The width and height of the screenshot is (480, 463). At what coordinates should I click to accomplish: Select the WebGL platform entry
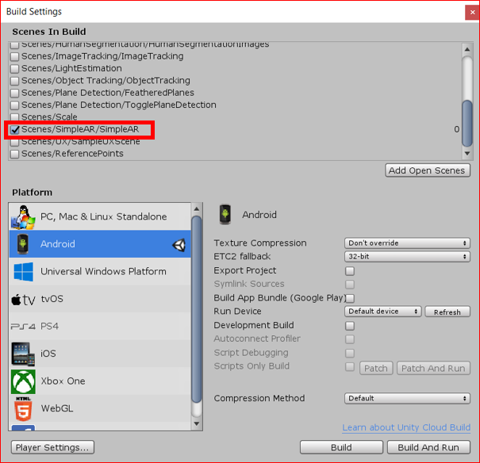click(x=100, y=408)
